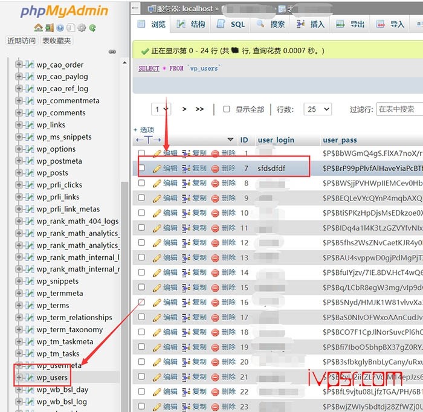423x412 pixels.
Task: Click the 在表中搜索 filter rows input
Action: [400, 109]
